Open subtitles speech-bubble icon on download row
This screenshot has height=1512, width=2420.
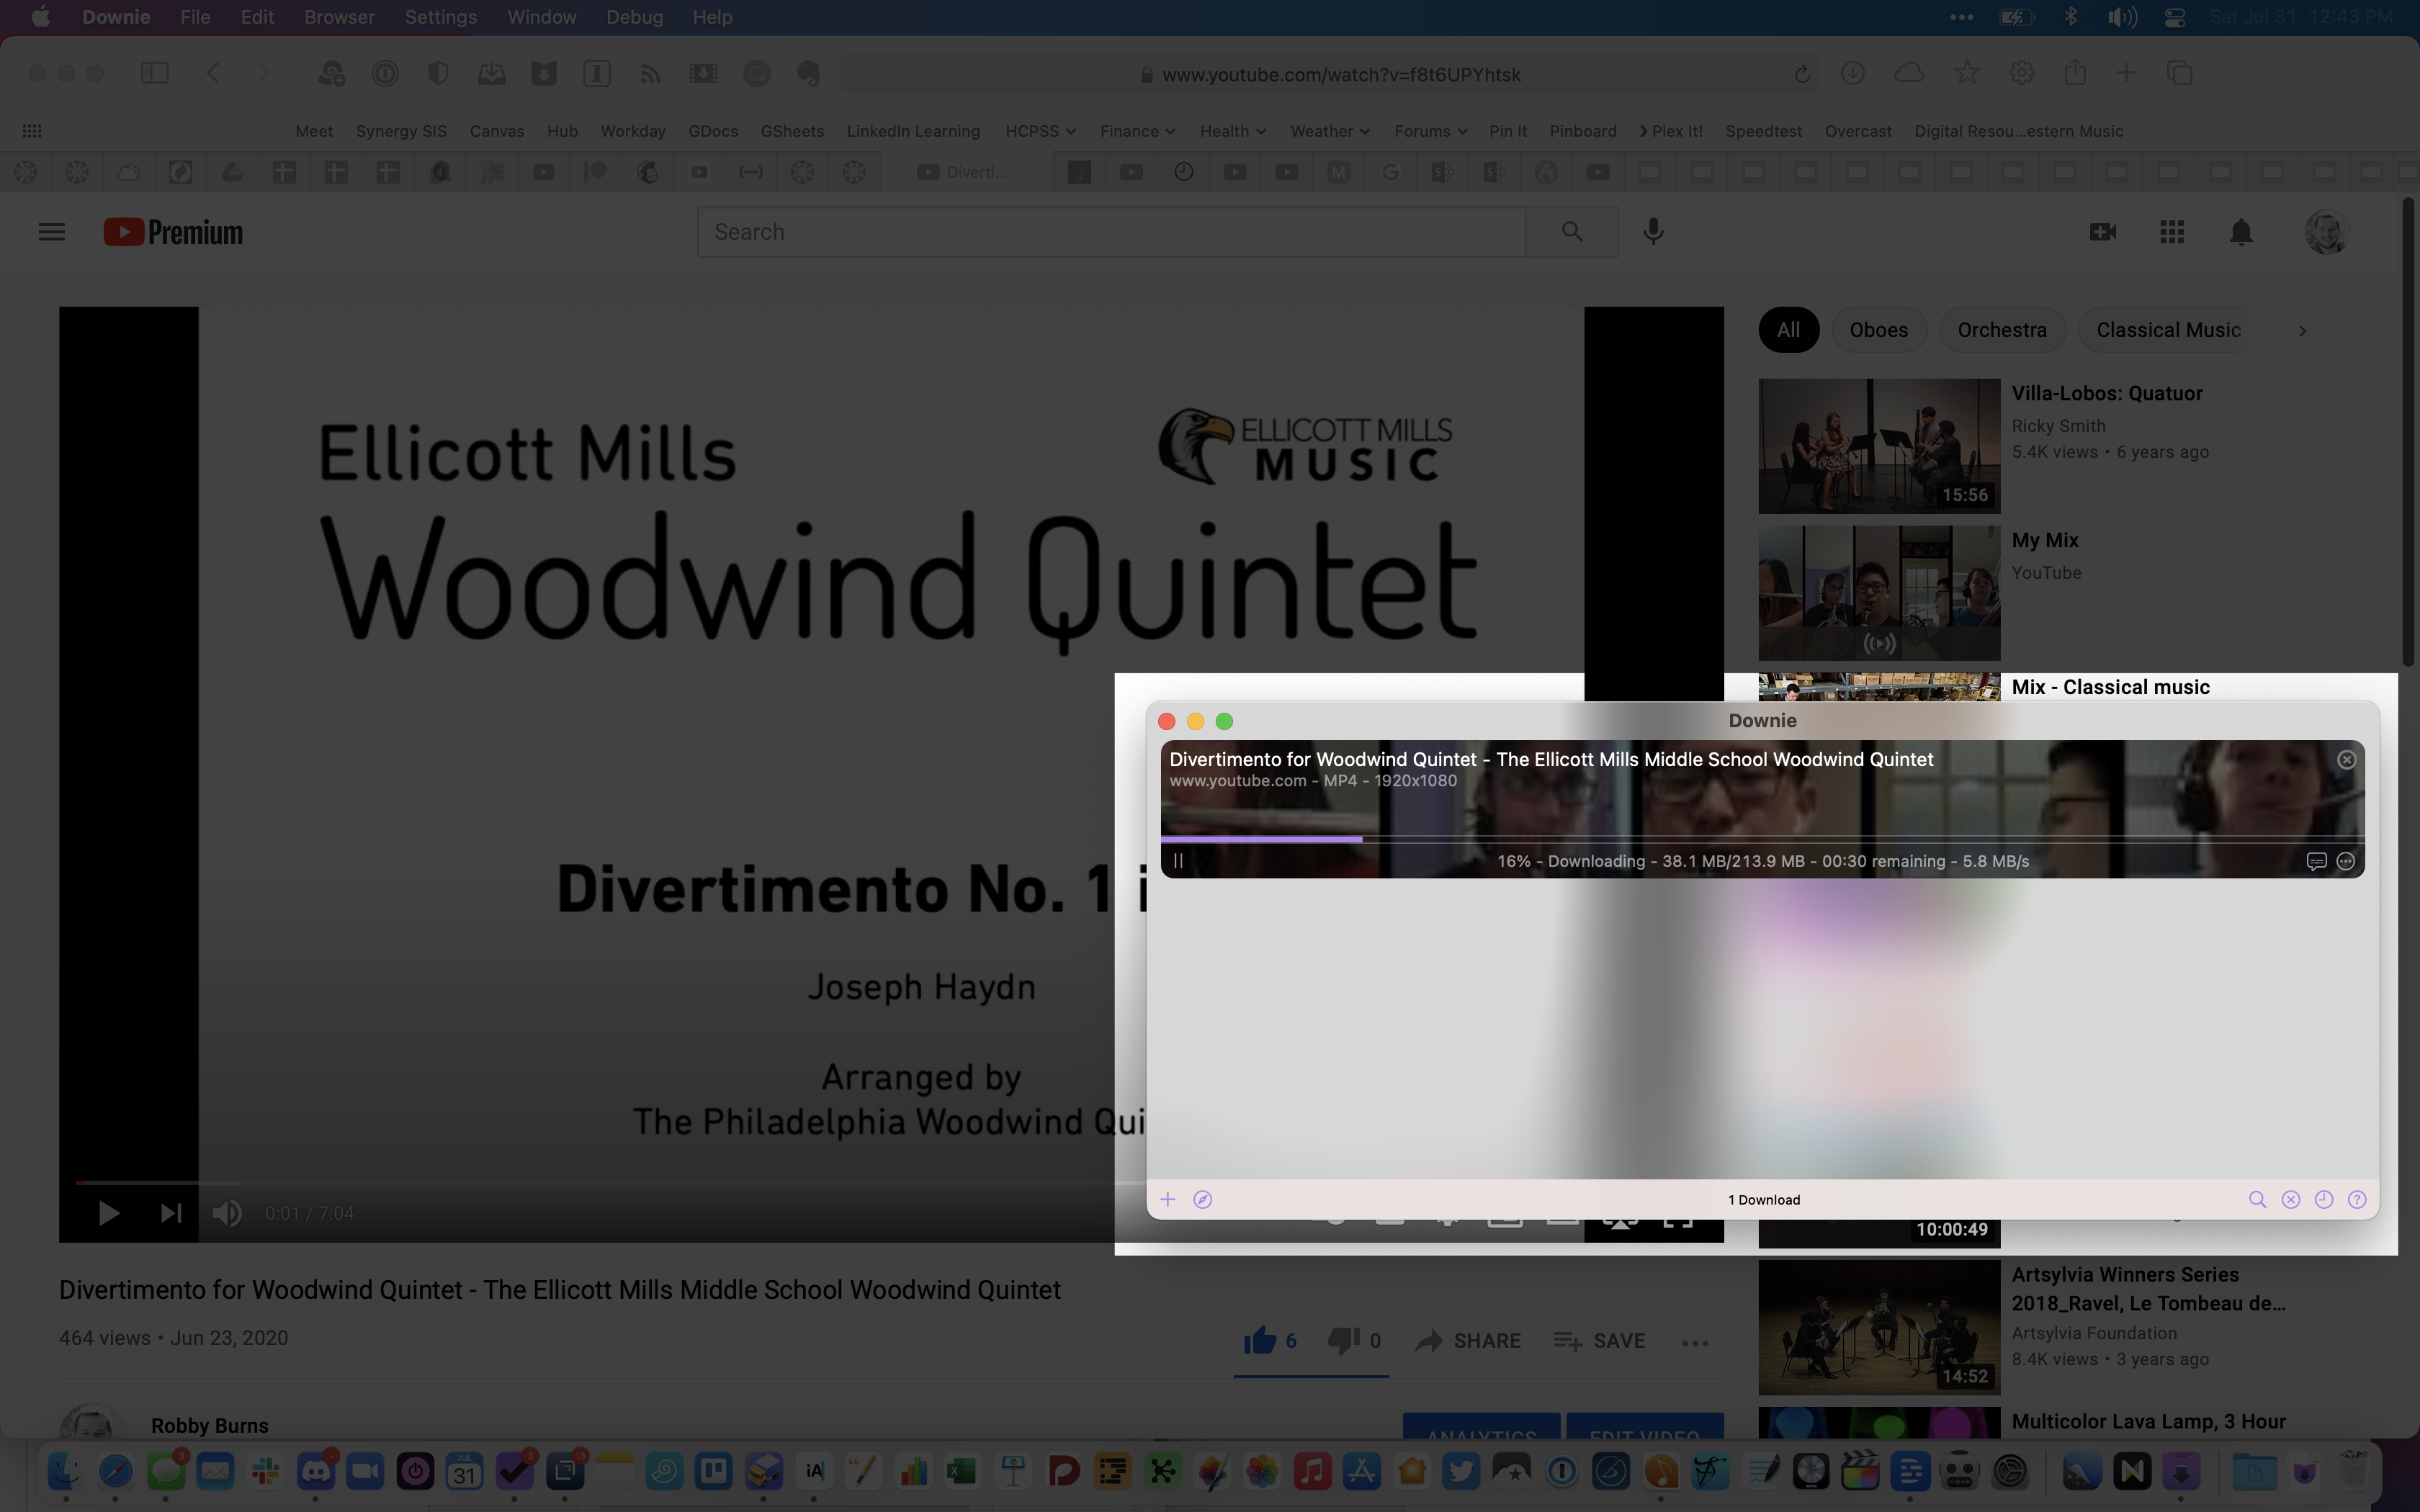pos(2316,861)
